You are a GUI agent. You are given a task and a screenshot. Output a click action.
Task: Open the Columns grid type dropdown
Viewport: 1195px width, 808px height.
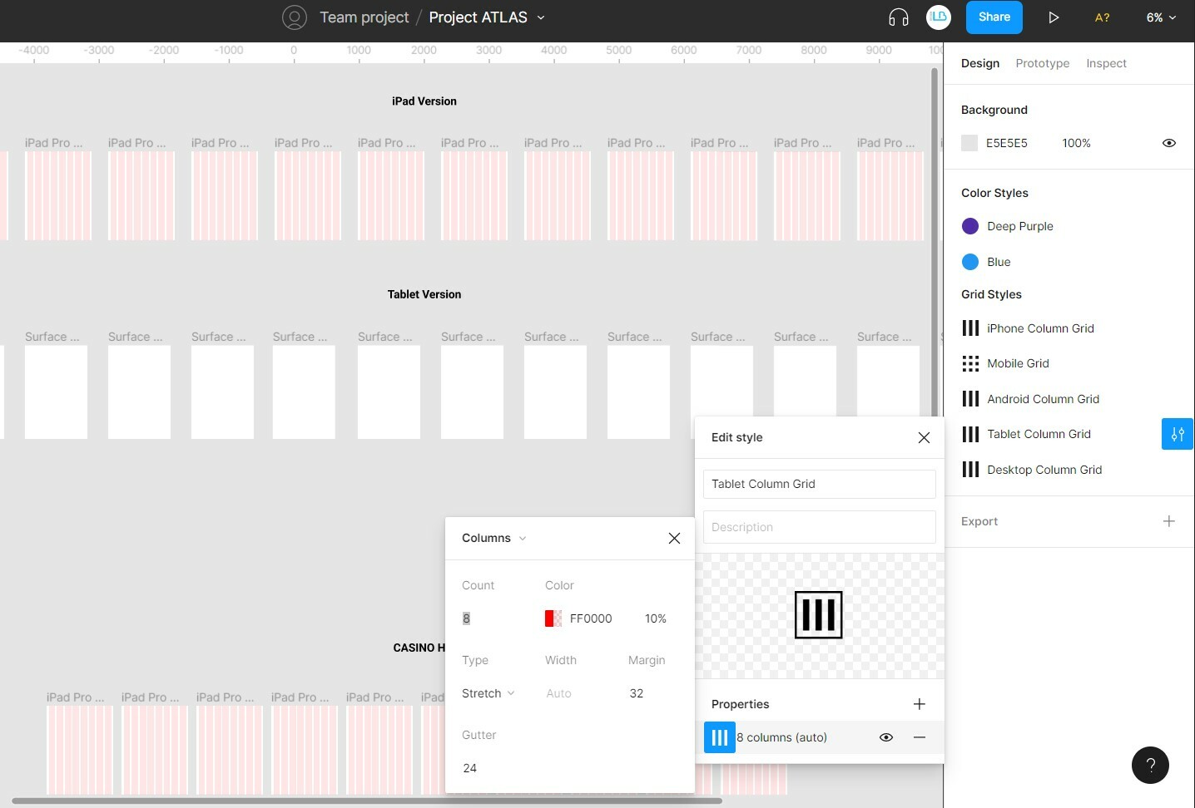click(x=494, y=538)
